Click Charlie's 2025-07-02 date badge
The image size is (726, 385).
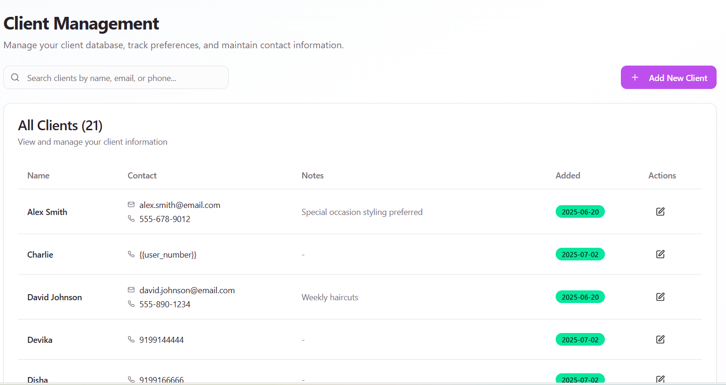point(580,254)
